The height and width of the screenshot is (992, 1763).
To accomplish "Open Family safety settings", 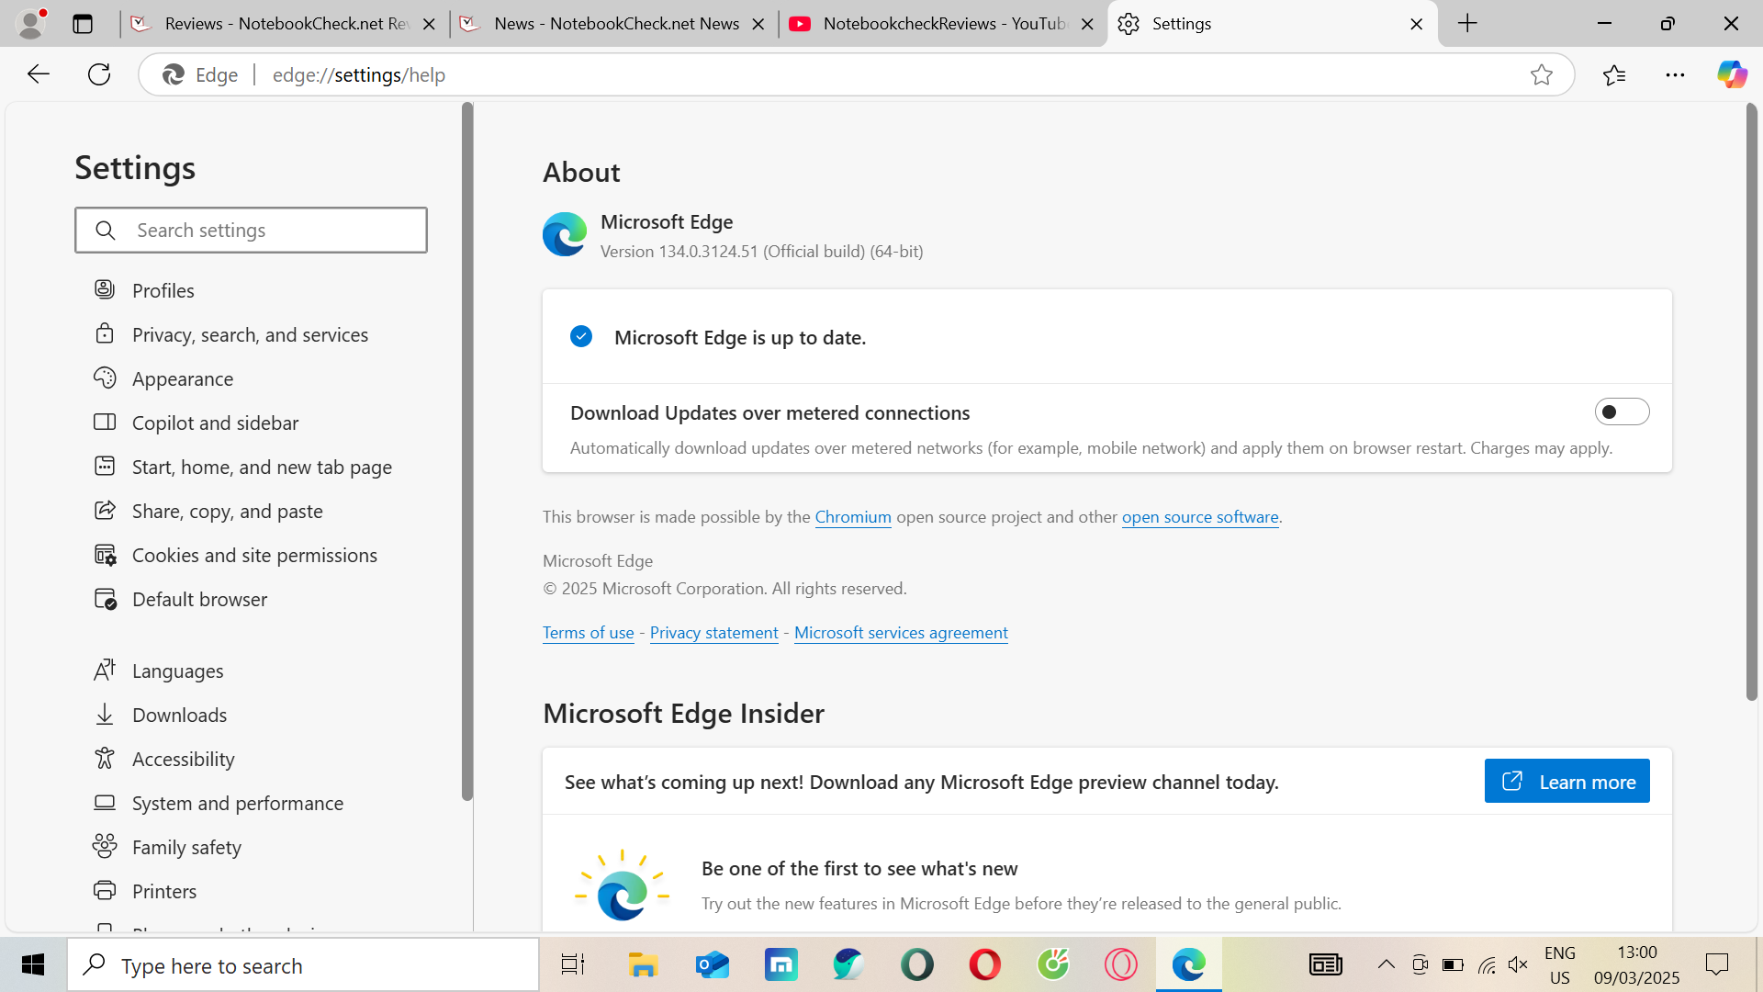I will (186, 847).
